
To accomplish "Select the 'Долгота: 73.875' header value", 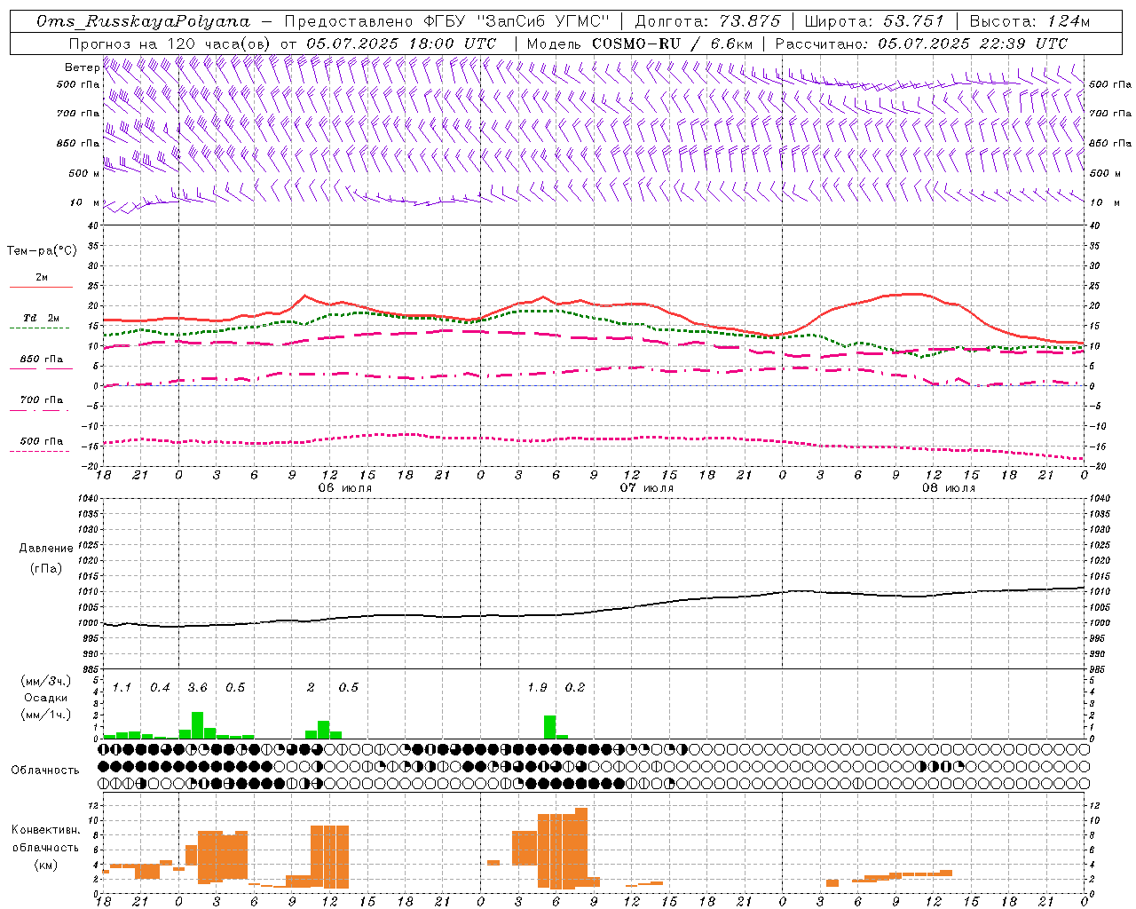I will [708, 21].
